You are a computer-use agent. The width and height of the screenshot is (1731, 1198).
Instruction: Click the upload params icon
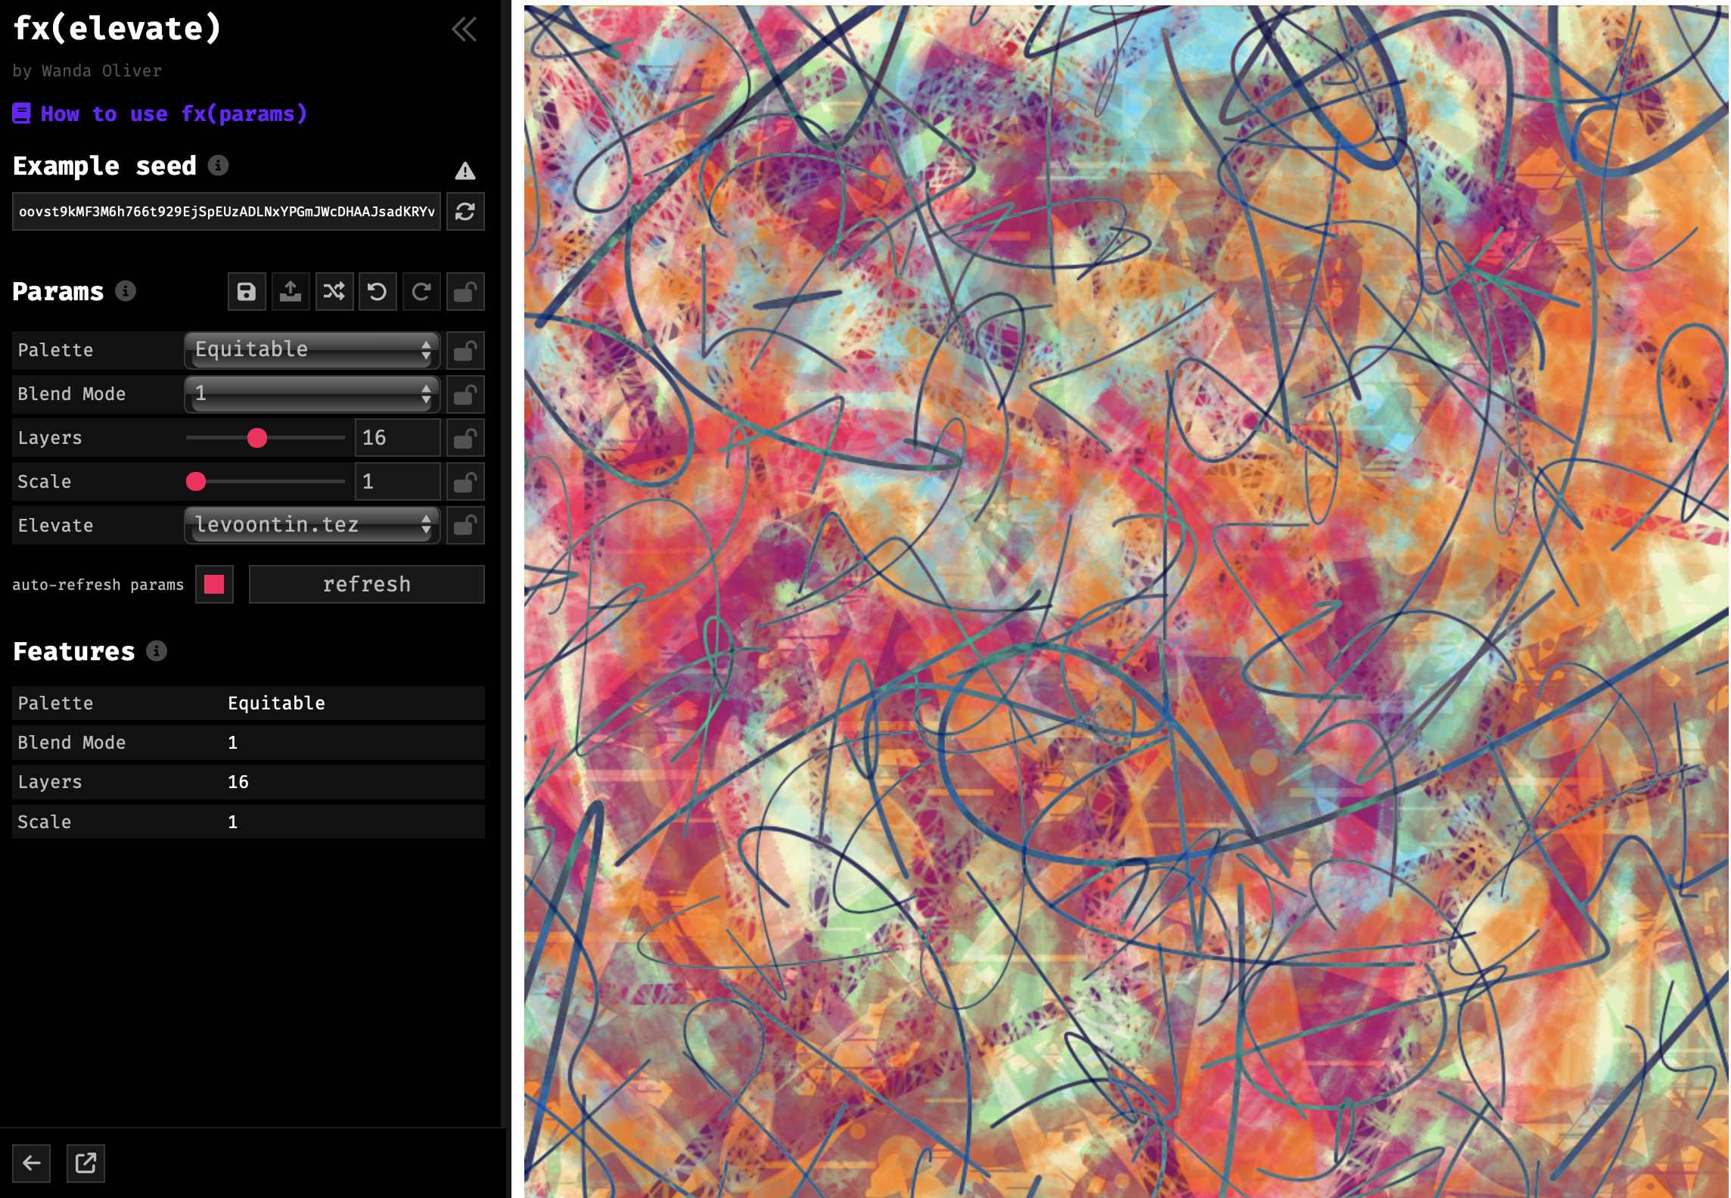291,292
